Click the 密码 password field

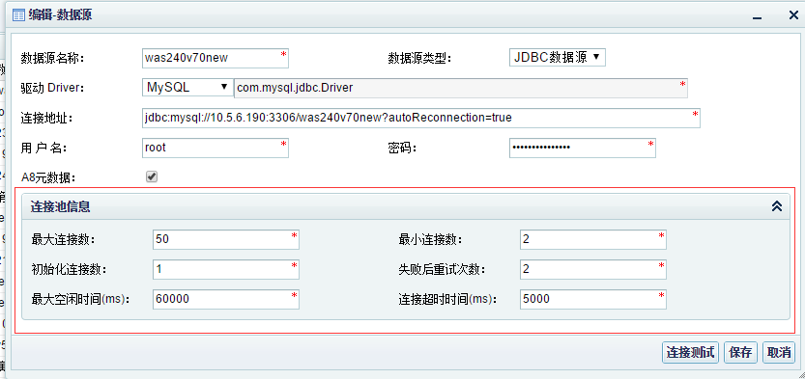583,148
